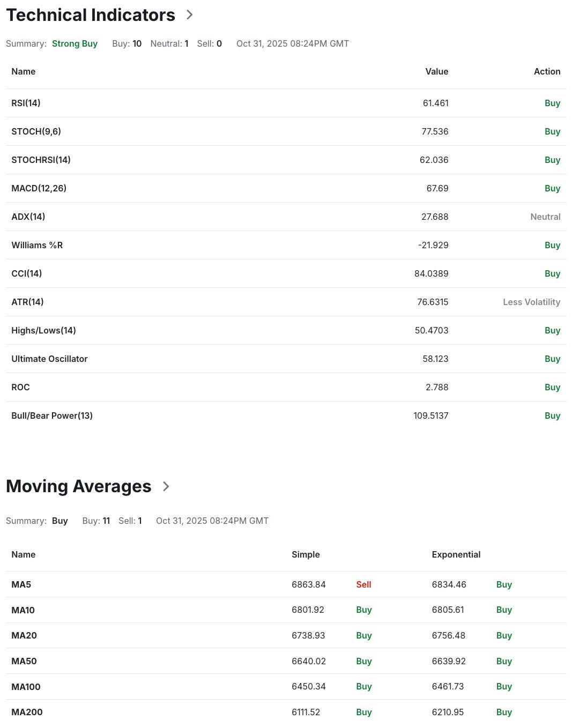Screen dimensions: 580x727
Task: Select the MA5 row name
Action: pos(21,584)
